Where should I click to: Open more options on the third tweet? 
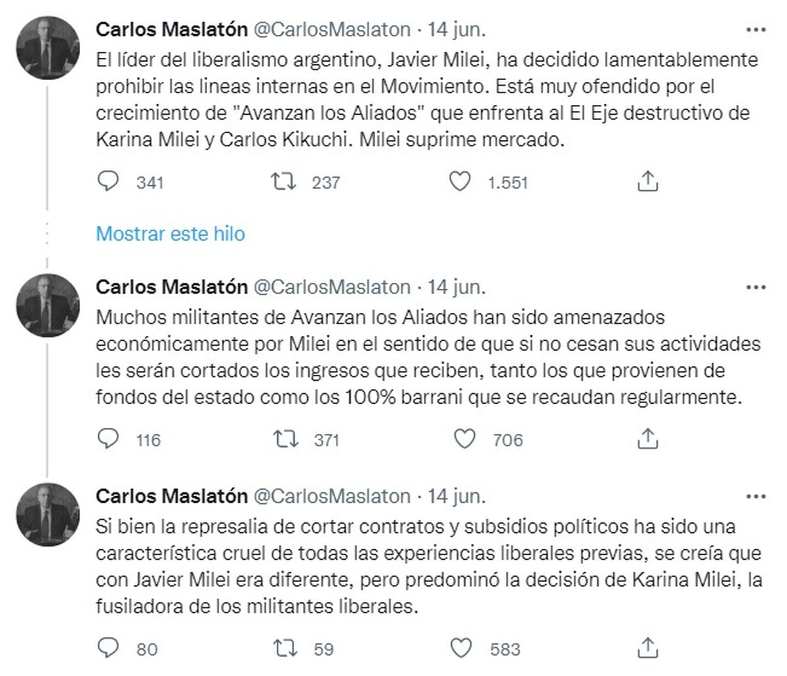point(756,496)
